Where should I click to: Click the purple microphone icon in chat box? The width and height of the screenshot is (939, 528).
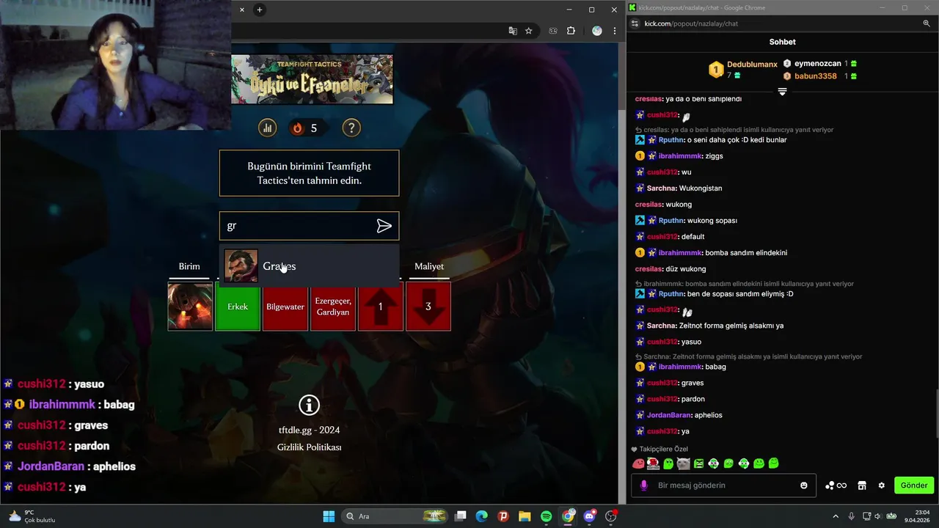pyautogui.click(x=644, y=485)
